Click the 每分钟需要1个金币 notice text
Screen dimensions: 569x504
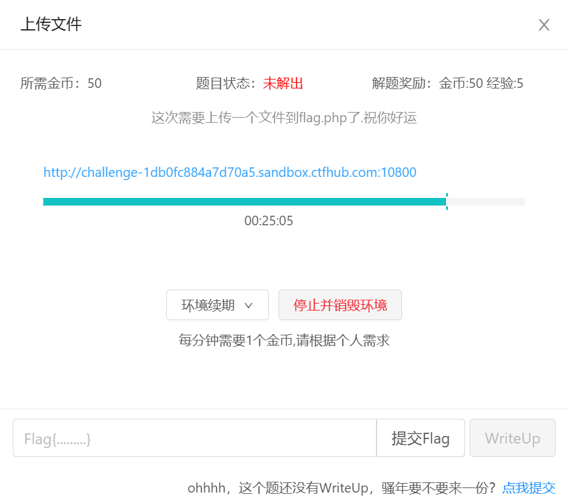click(x=284, y=340)
